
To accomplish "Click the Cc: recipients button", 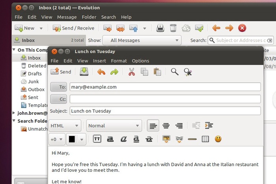I will pos(59,99).
